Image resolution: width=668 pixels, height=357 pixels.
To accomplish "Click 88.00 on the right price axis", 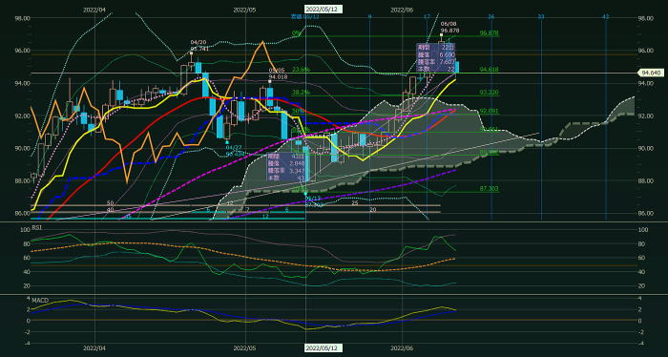I will click(x=645, y=180).
